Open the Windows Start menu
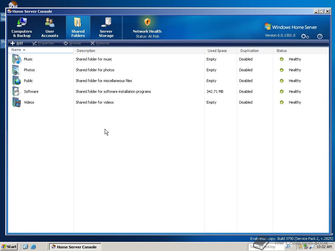 click(9, 247)
